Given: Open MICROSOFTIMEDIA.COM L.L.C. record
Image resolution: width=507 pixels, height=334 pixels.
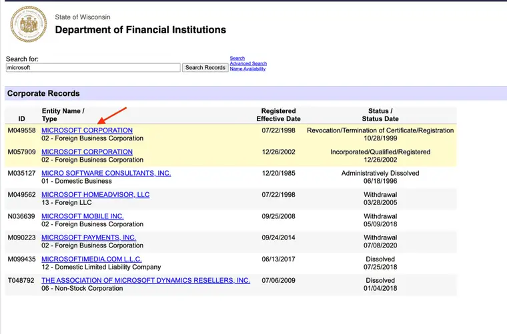Looking at the screenshot, I should click(91, 259).
